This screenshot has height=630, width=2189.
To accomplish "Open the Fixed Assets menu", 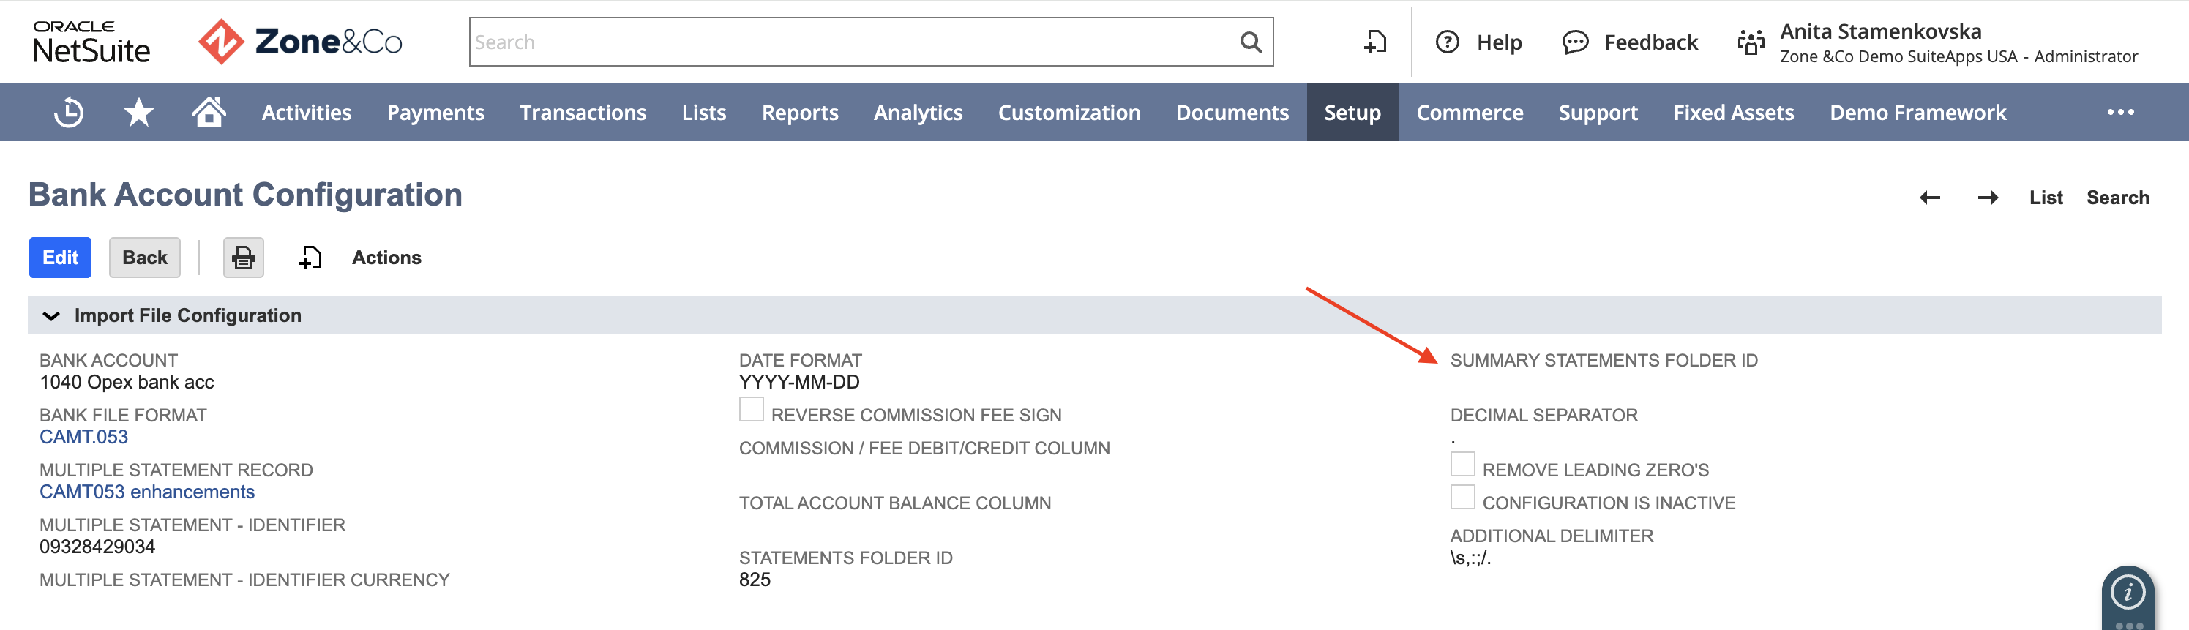I will 1734,112.
